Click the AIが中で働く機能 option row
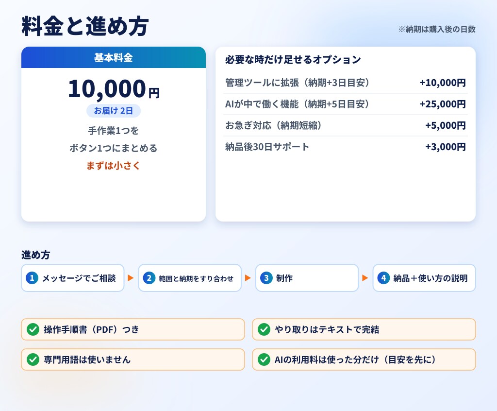The width and height of the screenshot is (497, 411). [x=346, y=104]
